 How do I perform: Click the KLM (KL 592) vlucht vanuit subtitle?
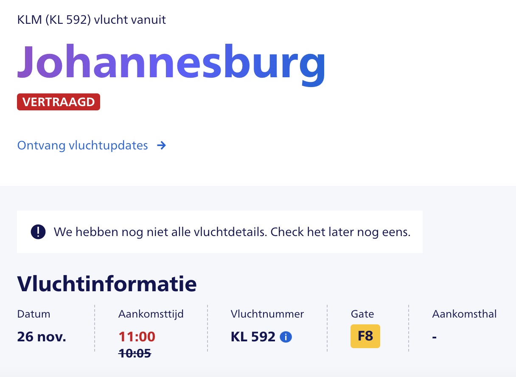(91, 20)
